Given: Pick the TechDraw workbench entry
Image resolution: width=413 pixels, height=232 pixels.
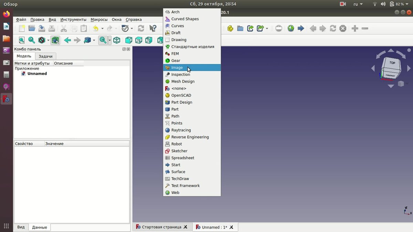Looking at the screenshot, I should click(x=192, y=179).
